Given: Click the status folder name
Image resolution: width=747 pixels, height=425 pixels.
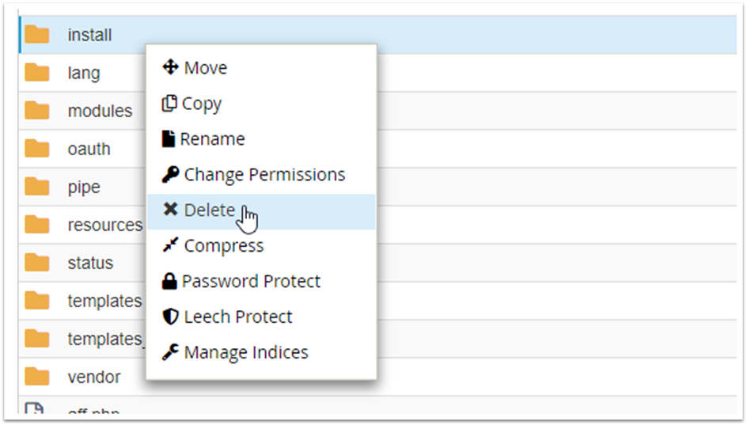Looking at the screenshot, I should (x=90, y=263).
